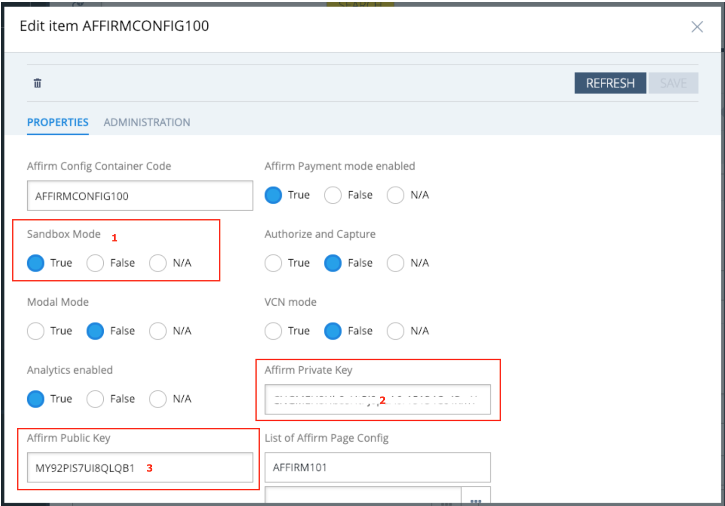Set Affirm Payment mode enabled to False
This screenshot has height=506, width=725.
tap(333, 195)
